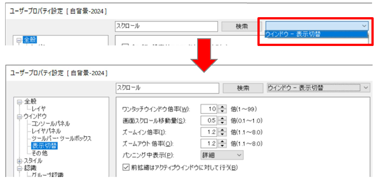Open the empty results dropdown in the upper dialog

[317, 25]
